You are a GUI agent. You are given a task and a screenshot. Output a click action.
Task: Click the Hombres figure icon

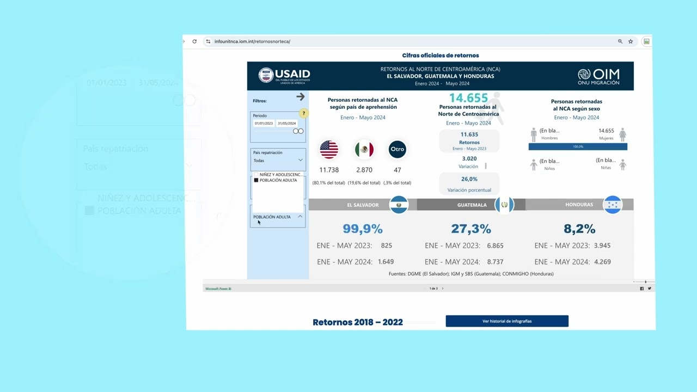[534, 134]
